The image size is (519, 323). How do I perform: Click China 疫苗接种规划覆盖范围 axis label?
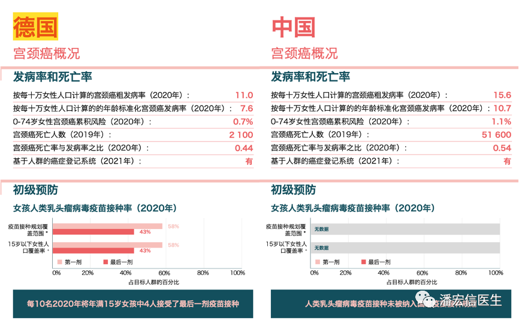286,230
